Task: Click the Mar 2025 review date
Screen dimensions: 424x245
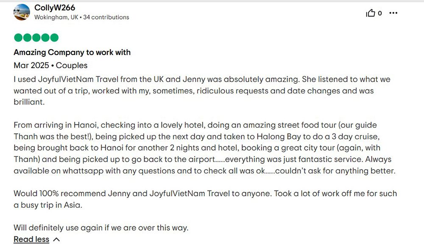Action: tap(31, 65)
